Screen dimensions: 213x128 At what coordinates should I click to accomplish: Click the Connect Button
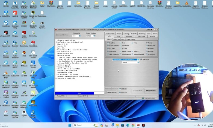[x=62, y=35]
